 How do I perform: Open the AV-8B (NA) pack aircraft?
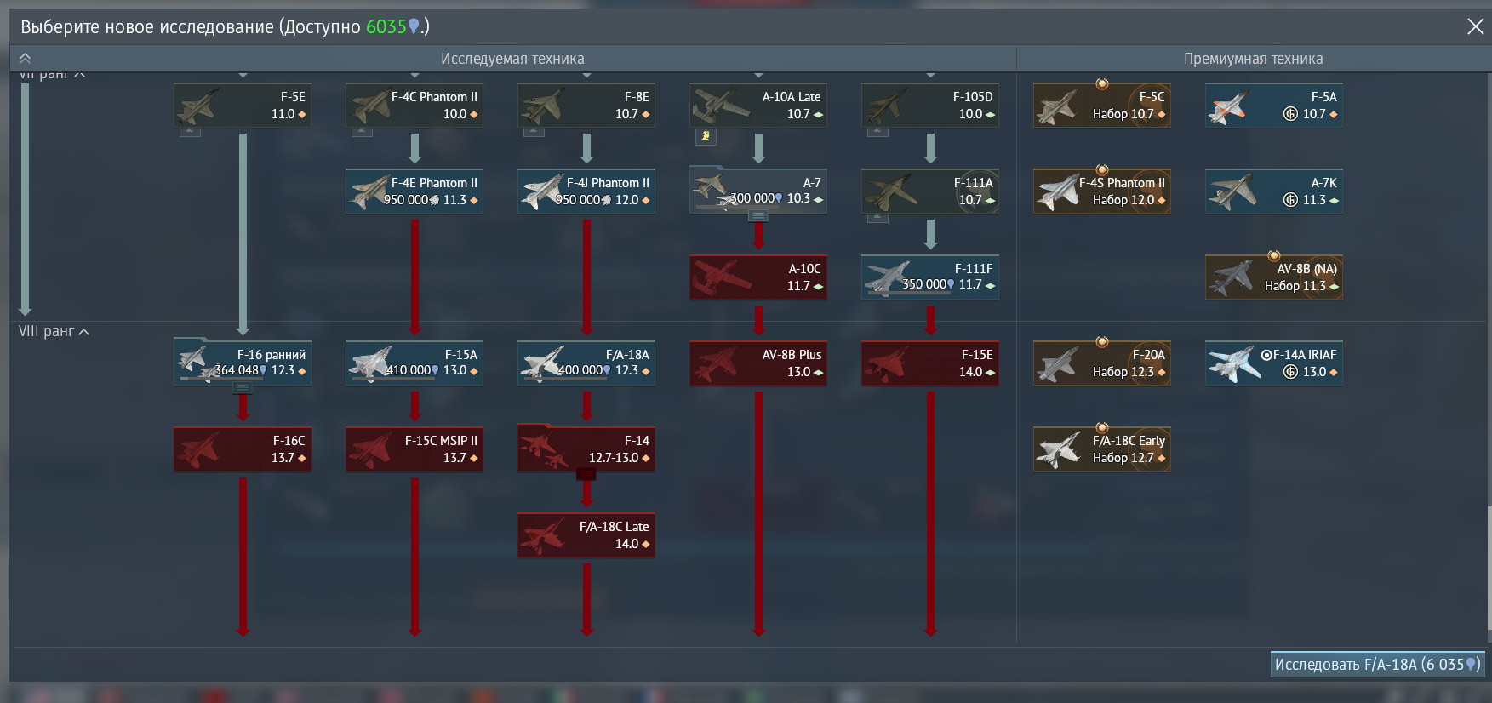pos(1274,277)
